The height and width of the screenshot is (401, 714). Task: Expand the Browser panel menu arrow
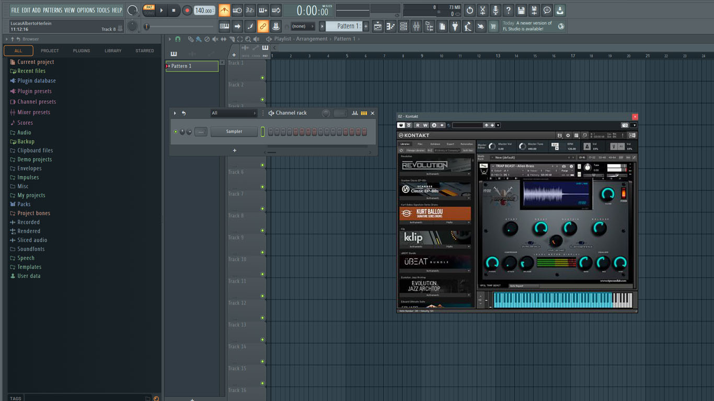7,39
